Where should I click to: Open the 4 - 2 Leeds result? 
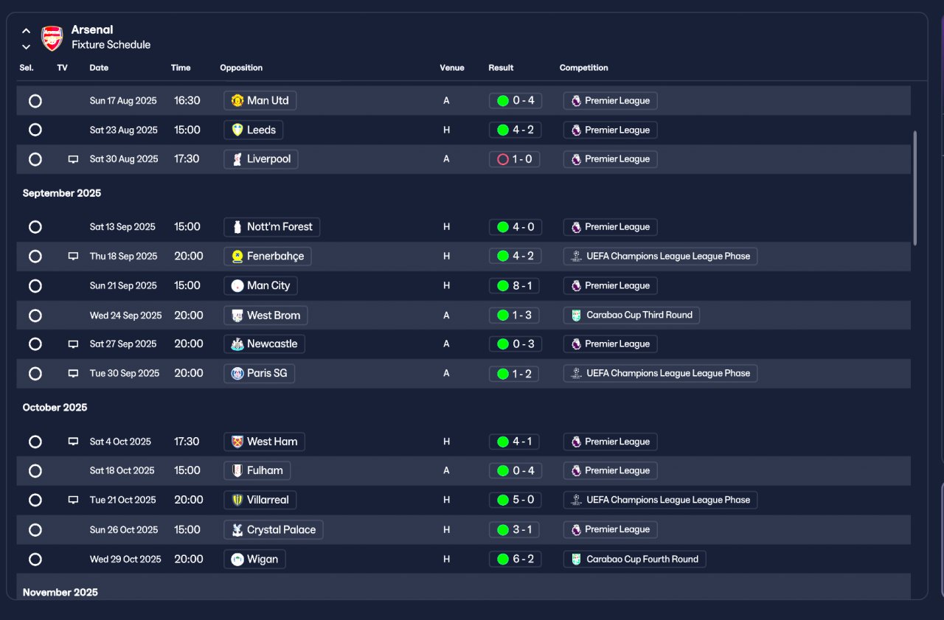coord(515,130)
